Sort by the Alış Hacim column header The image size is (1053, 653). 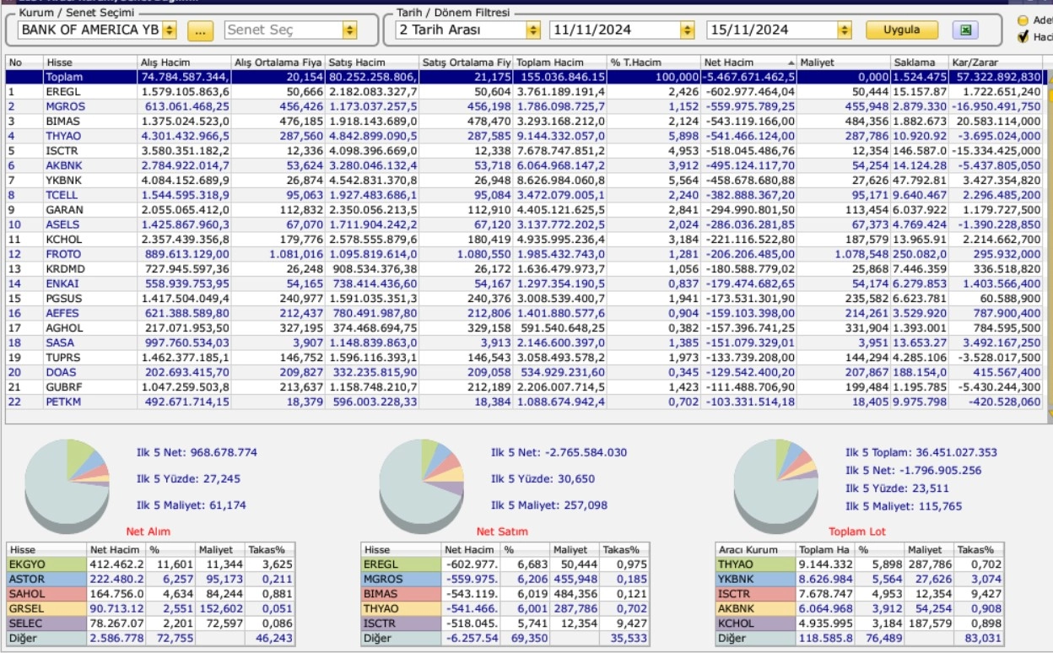184,62
